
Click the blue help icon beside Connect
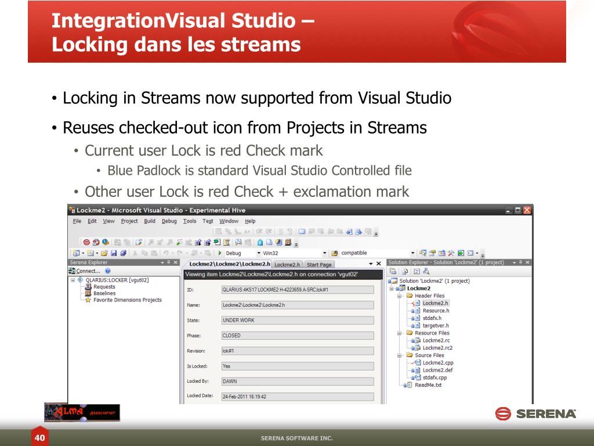tap(107, 271)
